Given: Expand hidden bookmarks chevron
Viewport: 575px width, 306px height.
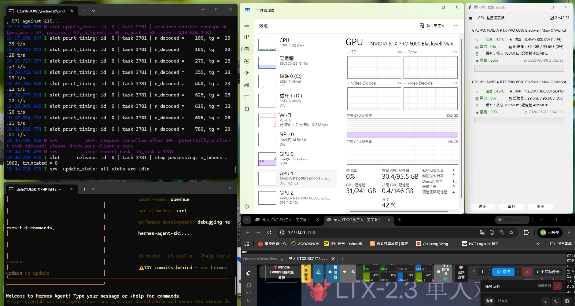Looking at the screenshot, I should tap(538, 243).
